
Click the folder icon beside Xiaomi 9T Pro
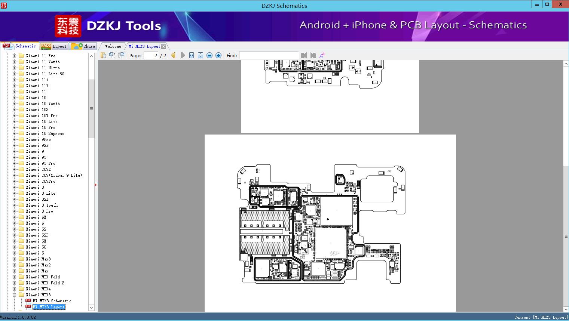click(x=21, y=163)
